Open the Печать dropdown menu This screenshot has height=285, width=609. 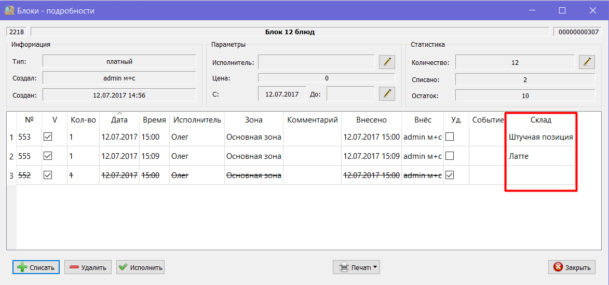point(356,267)
